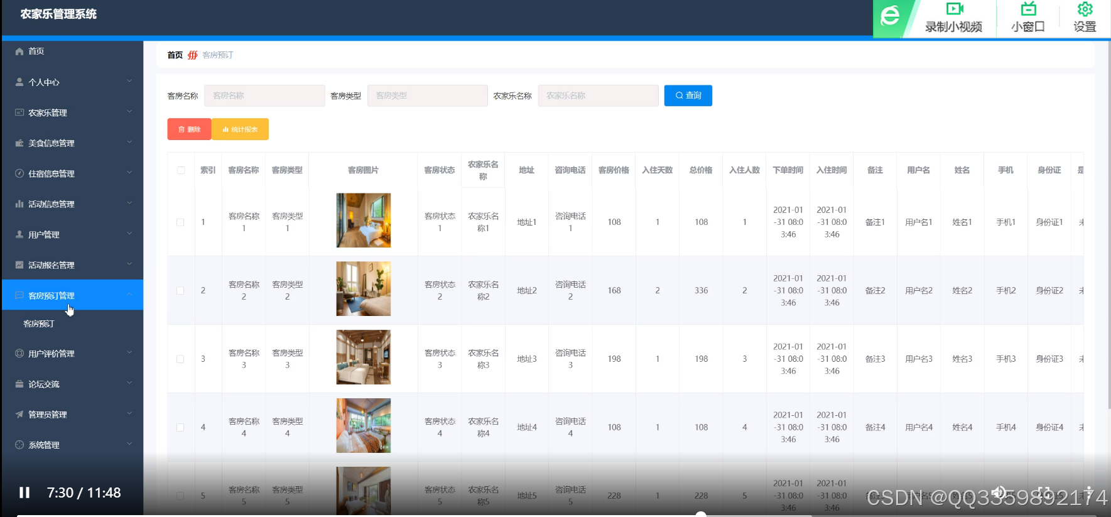Click 首页 in the breadcrumb

point(175,55)
